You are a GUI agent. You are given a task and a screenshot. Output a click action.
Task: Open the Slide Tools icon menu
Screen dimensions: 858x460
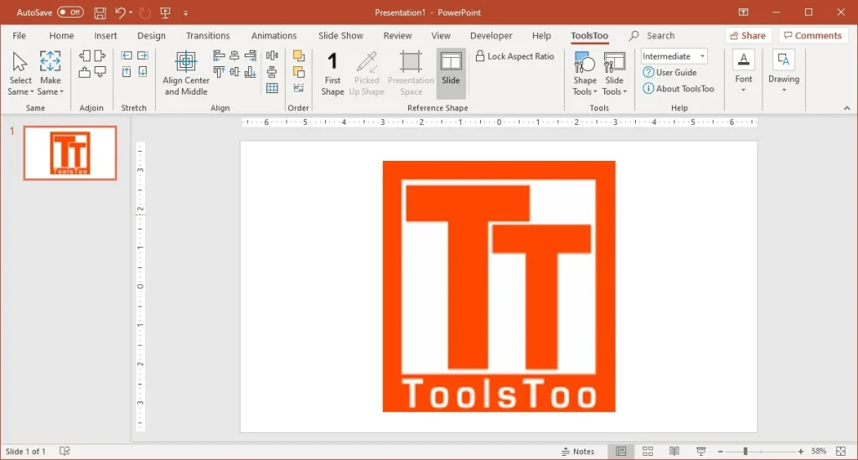614,73
